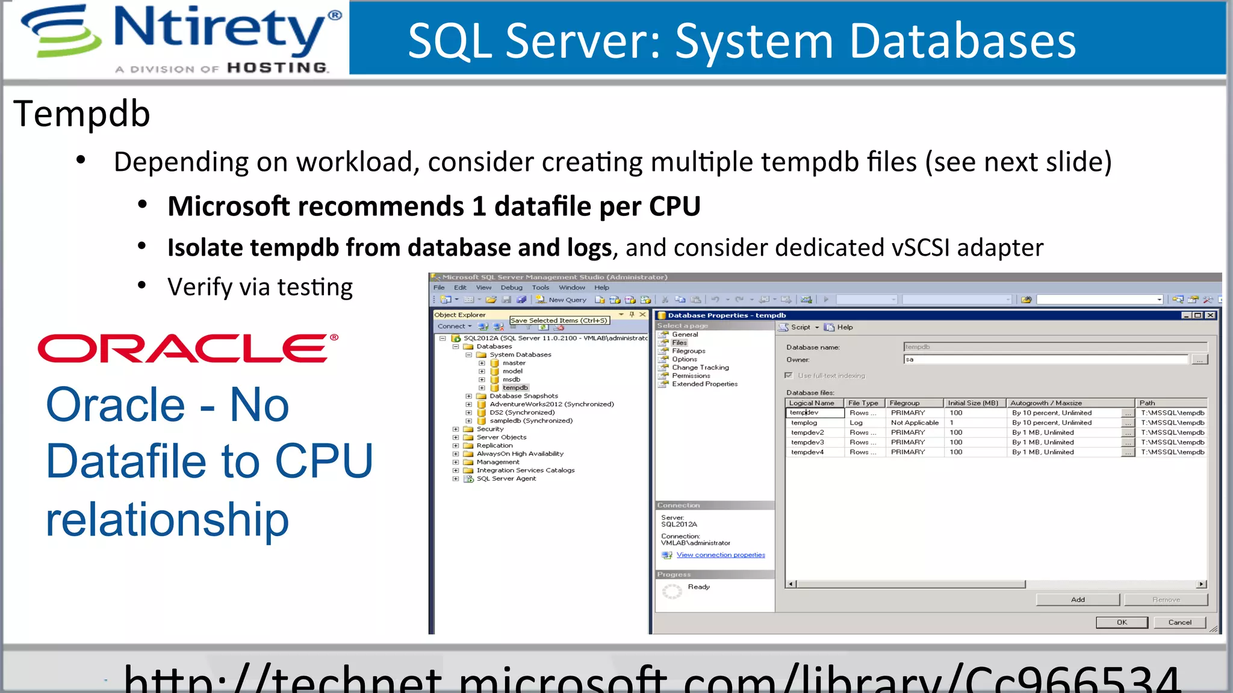Select the Filegroups page

point(689,351)
